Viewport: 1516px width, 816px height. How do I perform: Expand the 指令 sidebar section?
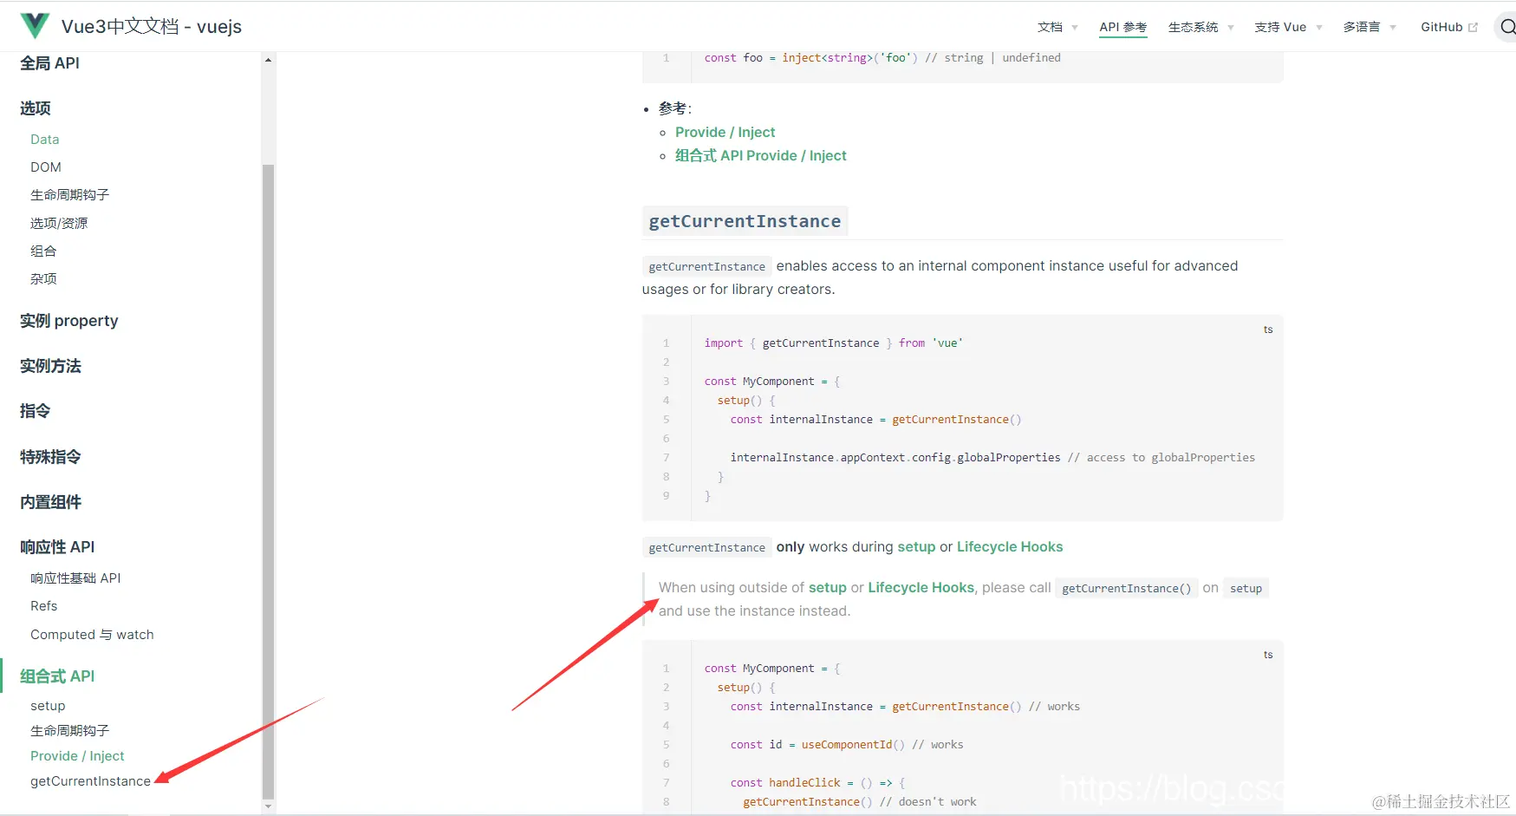tap(36, 411)
